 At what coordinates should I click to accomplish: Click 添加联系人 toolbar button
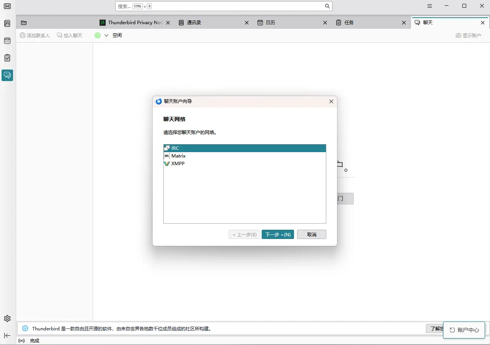(35, 35)
